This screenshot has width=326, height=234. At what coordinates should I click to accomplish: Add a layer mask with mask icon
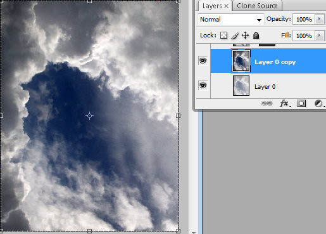(301, 103)
